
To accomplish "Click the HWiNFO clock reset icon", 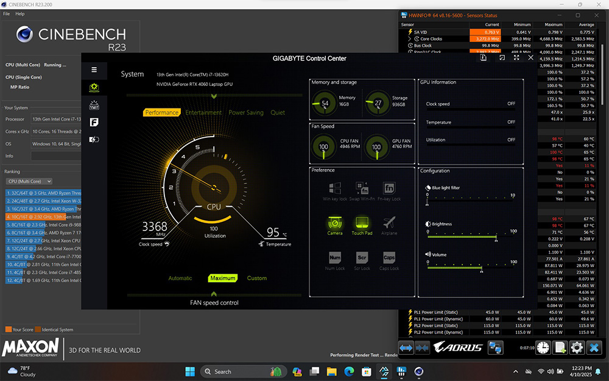I will point(543,347).
